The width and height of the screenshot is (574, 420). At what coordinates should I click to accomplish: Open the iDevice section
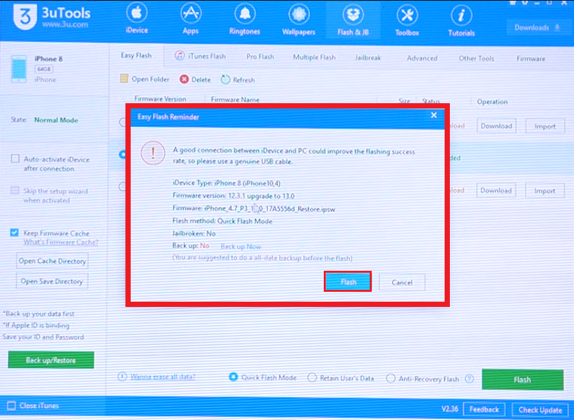tap(137, 19)
